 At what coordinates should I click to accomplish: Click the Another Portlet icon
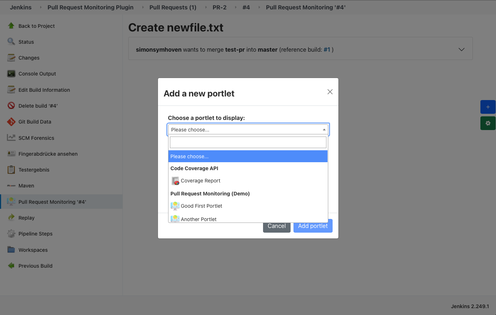pos(175,219)
